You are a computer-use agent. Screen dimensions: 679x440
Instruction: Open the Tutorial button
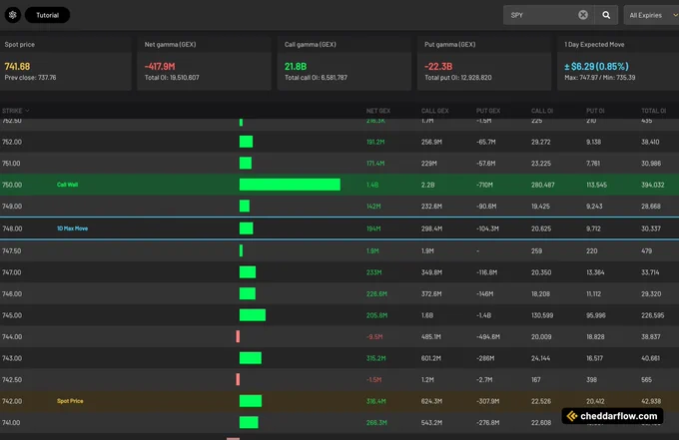[x=47, y=15]
